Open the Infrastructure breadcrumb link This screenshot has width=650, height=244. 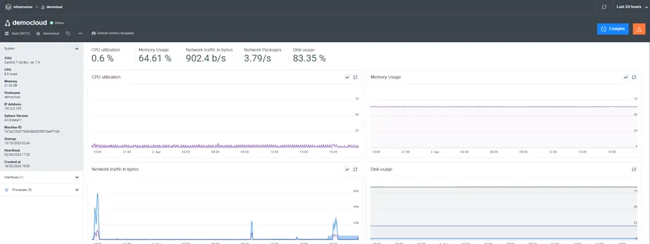pyautogui.click(x=23, y=7)
